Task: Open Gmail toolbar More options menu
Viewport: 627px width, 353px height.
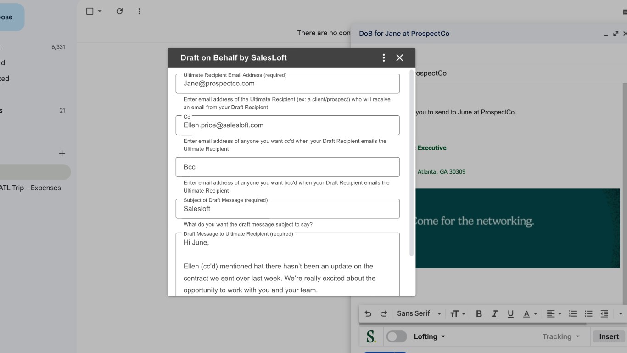Action: 139,11
